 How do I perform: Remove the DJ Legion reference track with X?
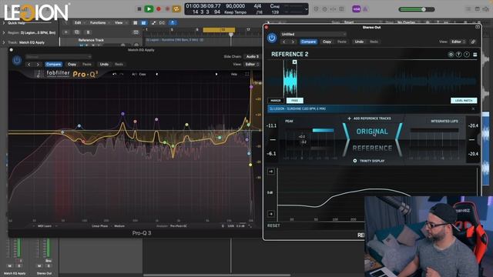click(473, 108)
